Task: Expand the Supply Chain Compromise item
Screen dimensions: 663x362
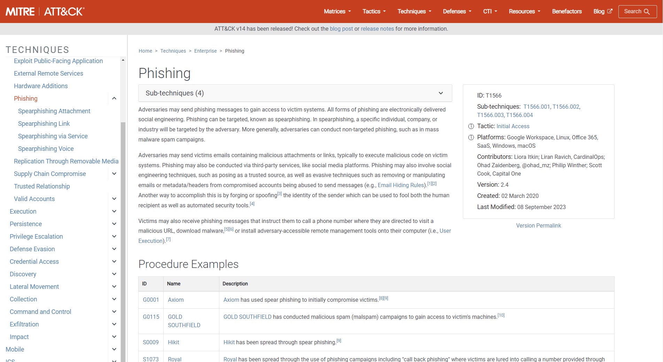Action: pyautogui.click(x=114, y=174)
